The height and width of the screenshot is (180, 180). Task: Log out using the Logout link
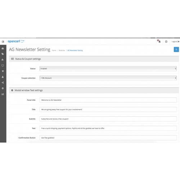click(175, 41)
